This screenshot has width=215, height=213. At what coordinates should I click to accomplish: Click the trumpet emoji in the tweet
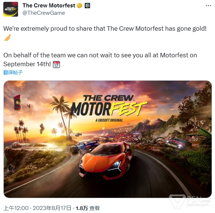pyautogui.click(x=7, y=38)
